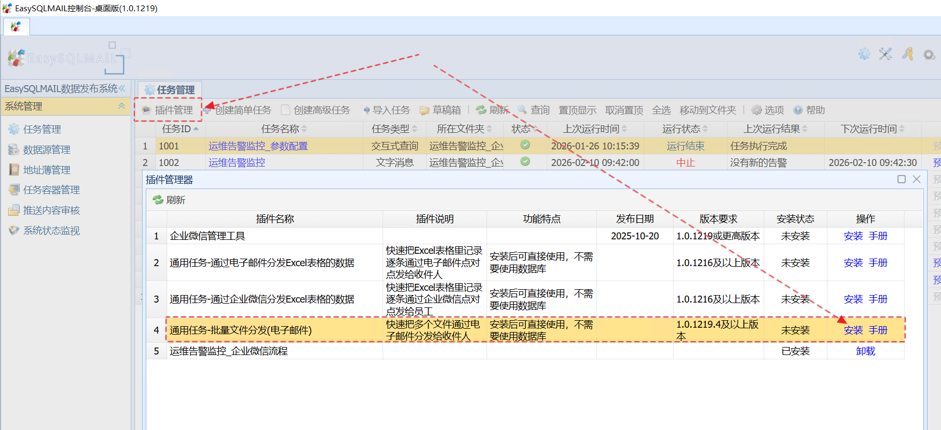The image size is (941, 430).
Task: Click the 导入任务 toolbar icon
Action: (367, 110)
